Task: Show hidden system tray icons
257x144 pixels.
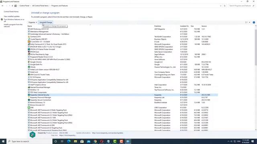Action: click(228, 141)
